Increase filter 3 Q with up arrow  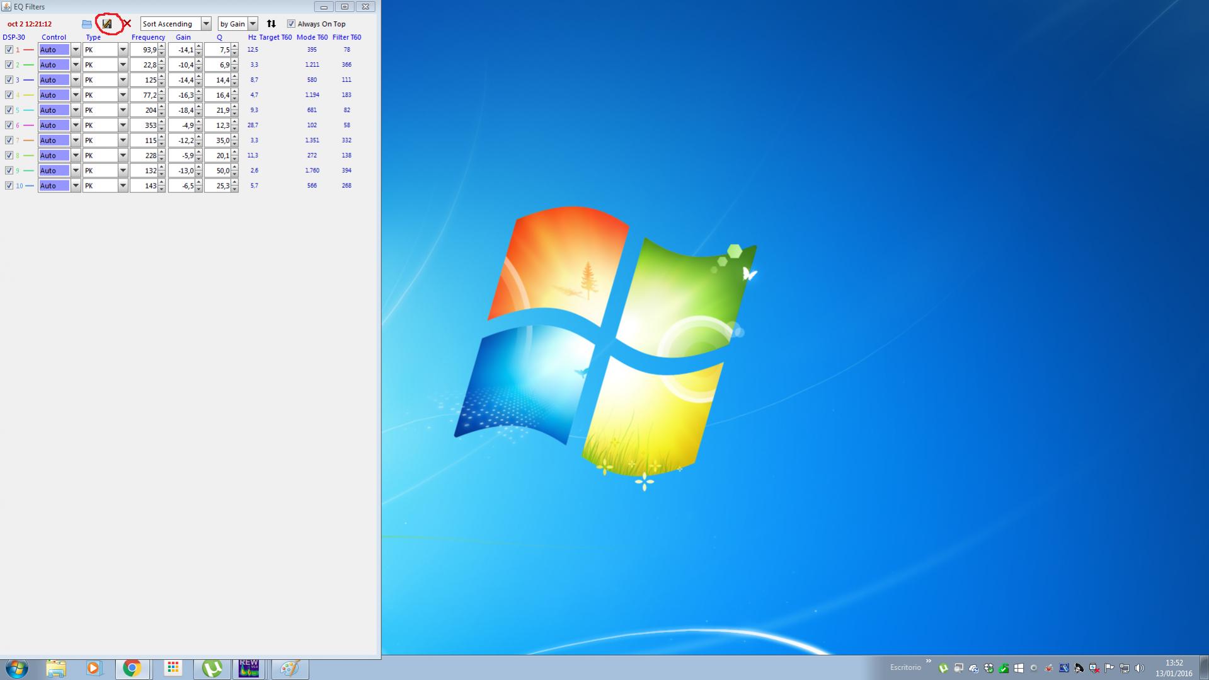point(234,77)
